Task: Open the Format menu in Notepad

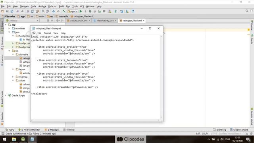Action: (47, 33)
